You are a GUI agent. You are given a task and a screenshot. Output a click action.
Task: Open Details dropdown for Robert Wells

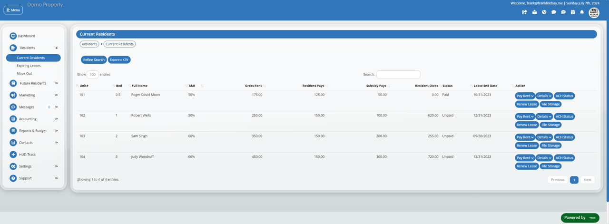pos(544,117)
